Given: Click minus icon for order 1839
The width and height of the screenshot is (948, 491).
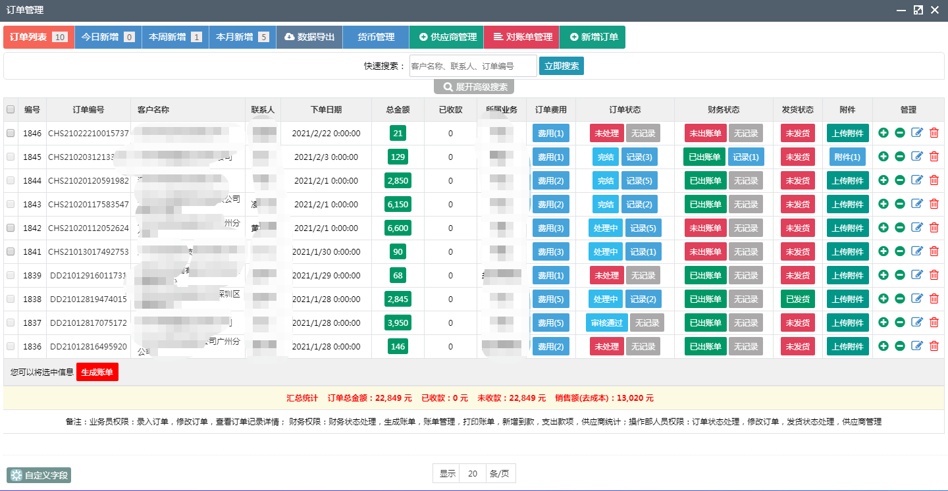Looking at the screenshot, I should pos(900,275).
